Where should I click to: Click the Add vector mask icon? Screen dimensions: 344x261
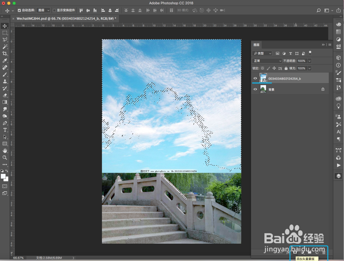(295, 252)
